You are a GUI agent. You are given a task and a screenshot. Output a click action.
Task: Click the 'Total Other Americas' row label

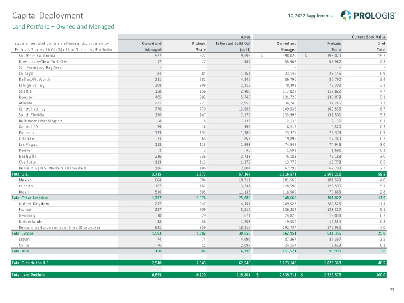tap(30, 198)
